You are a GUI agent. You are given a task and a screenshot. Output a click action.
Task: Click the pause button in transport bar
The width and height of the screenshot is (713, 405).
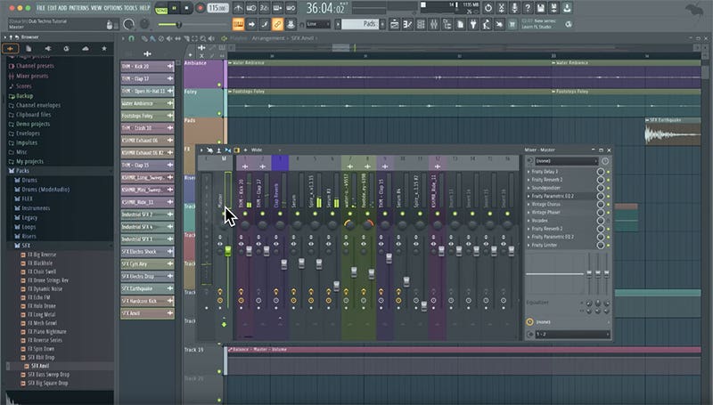tap(174, 8)
